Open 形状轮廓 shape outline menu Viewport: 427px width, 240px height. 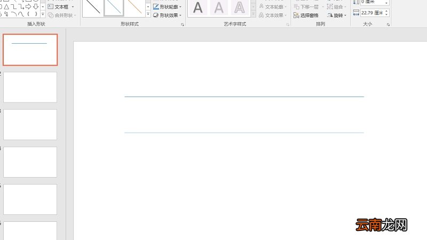[167, 7]
